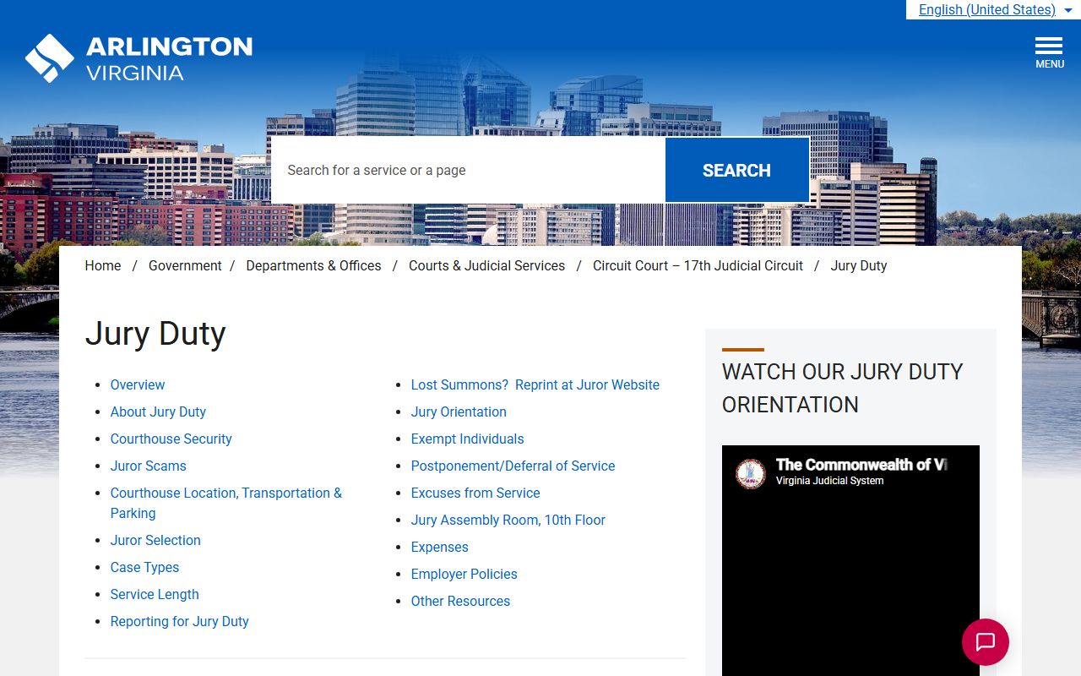Focus the service or page search field
1081x676 pixels.
pyautogui.click(x=468, y=170)
